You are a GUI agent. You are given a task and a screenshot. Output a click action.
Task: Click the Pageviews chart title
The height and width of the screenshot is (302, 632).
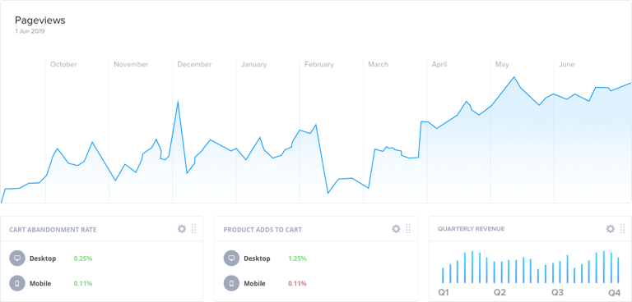click(x=39, y=21)
